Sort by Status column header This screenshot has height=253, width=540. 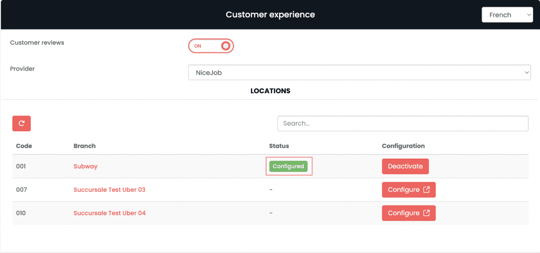click(x=279, y=146)
